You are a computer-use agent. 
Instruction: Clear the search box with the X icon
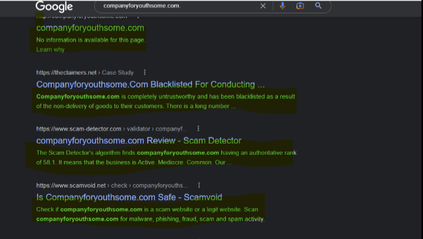pyautogui.click(x=263, y=6)
